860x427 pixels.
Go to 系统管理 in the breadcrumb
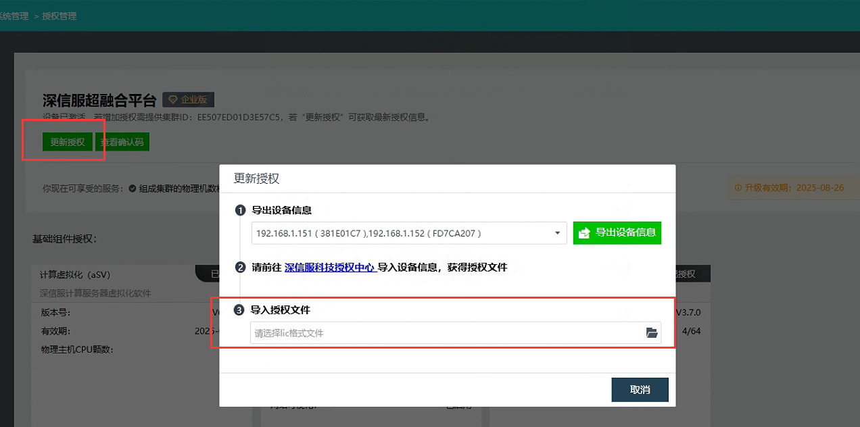coord(15,16)
